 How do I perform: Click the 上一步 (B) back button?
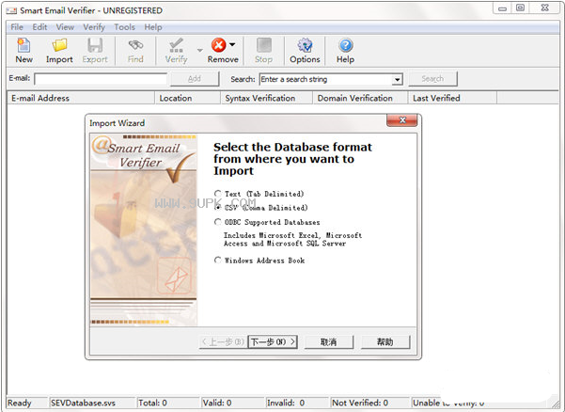[223, 341]
